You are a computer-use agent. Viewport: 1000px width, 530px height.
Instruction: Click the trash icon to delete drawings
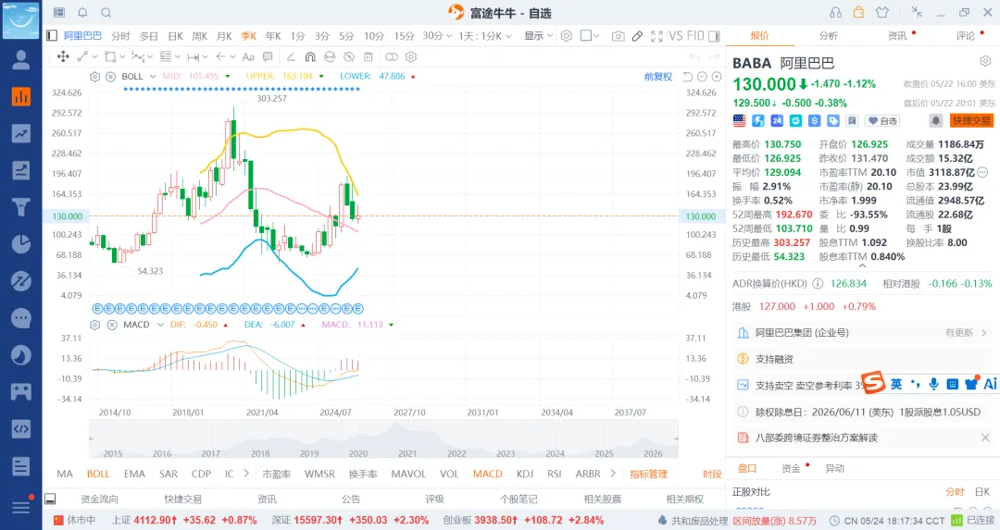pos(369,56)
